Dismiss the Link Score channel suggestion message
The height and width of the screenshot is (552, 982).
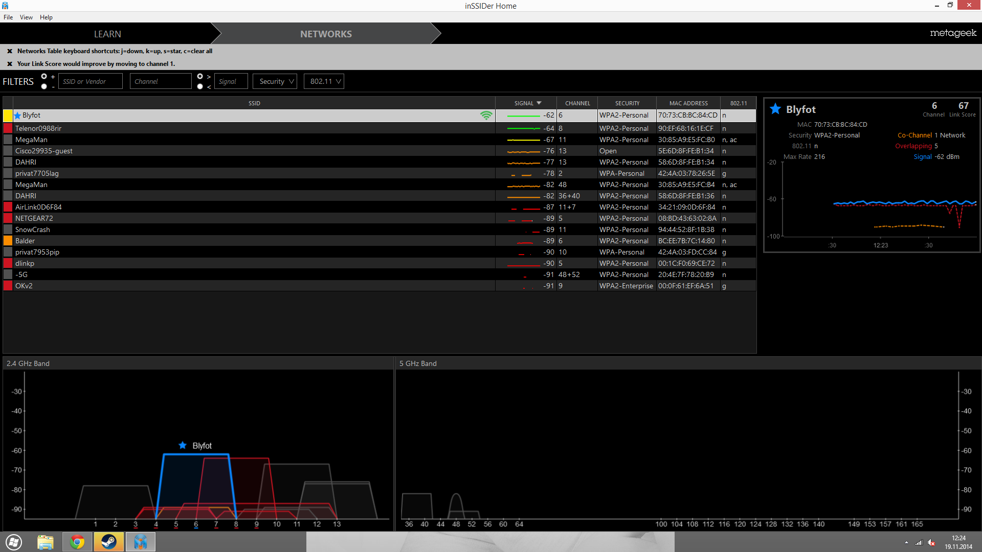click(x=10, y=64)
